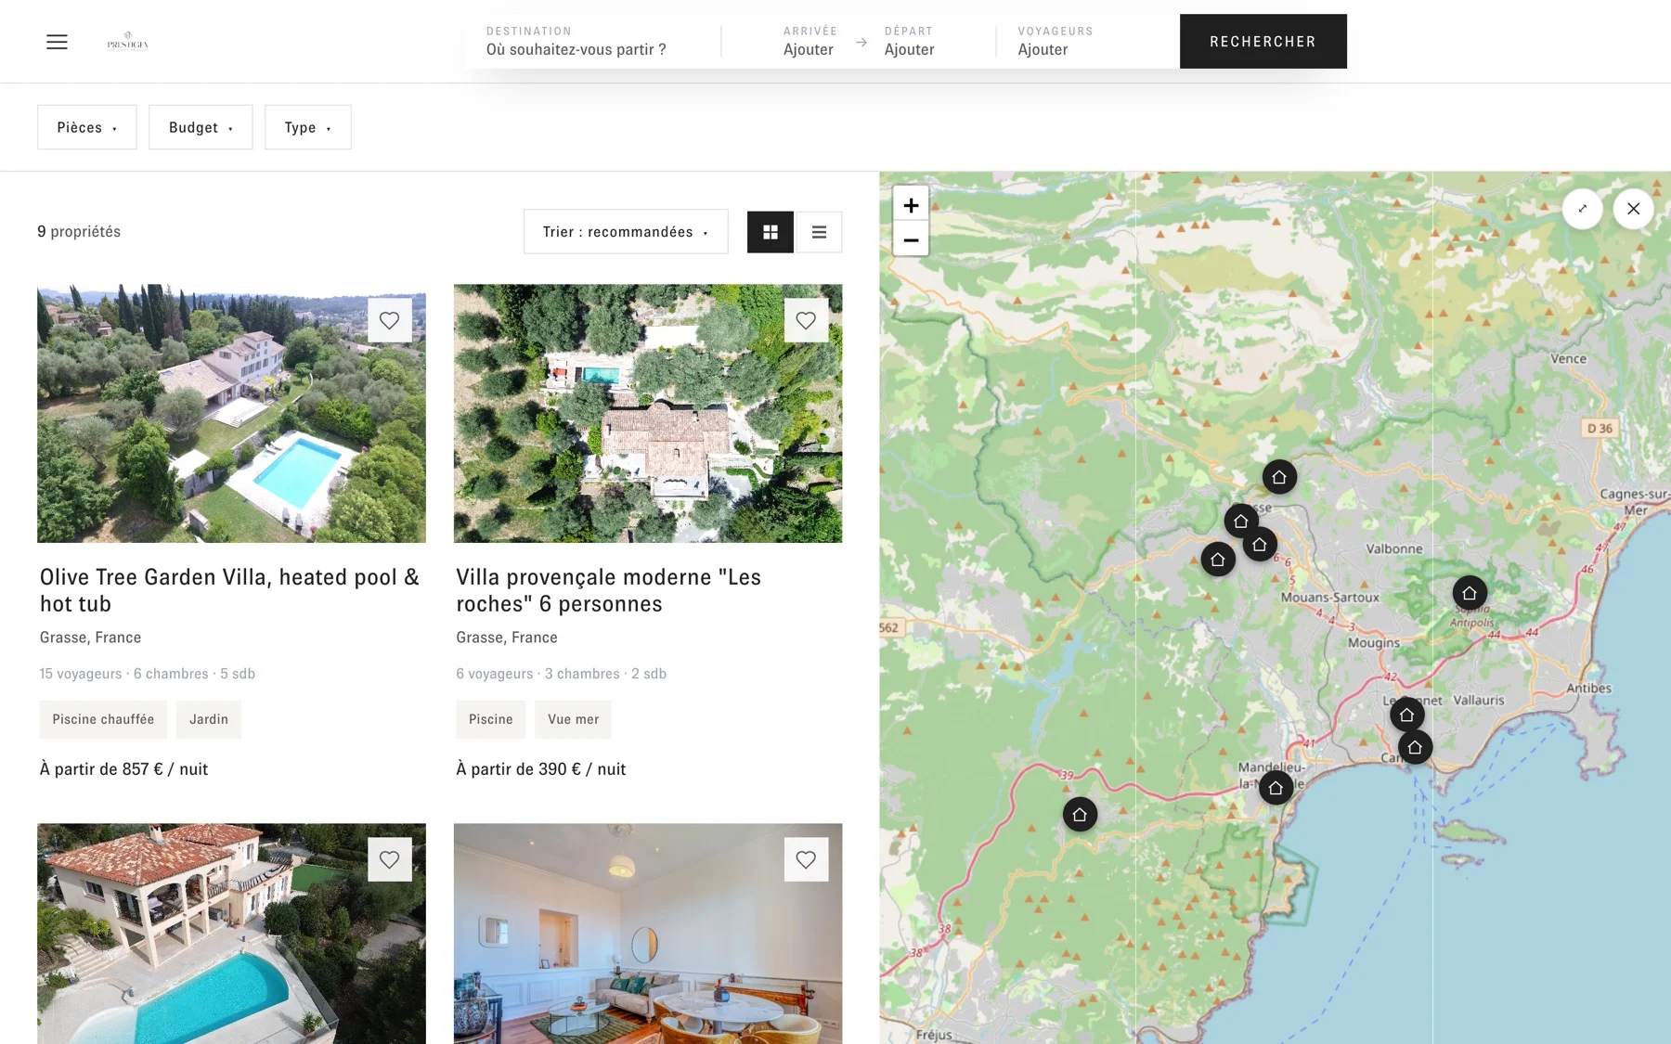Screen dimensions: 1671x1044
Task: Select the property marker at Mandelieu-la-Napoule
Action: coord(1276,788)
